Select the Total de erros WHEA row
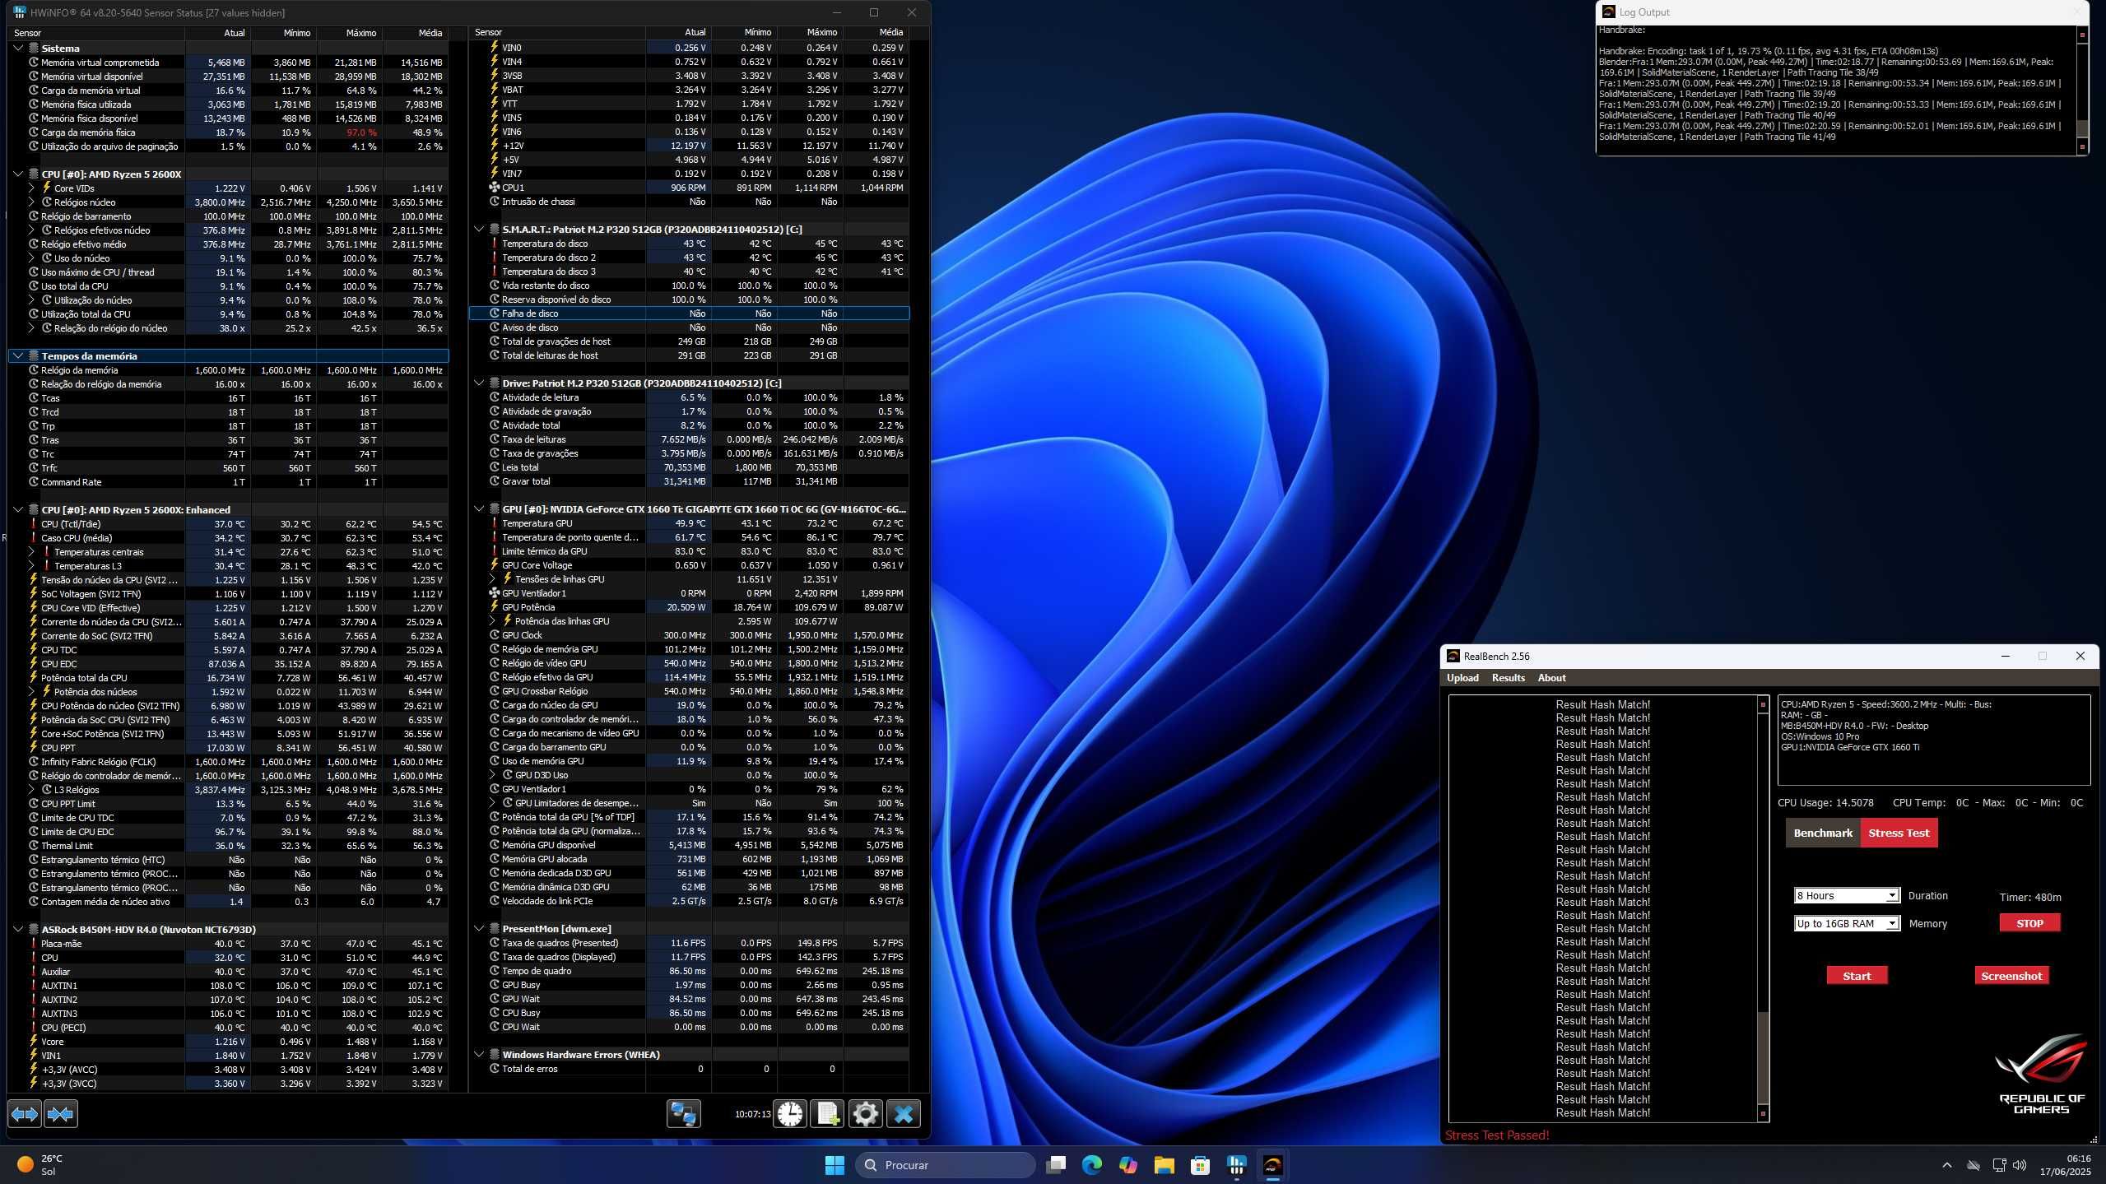The height and width of the screenshot is (1184, 2106). 689,1069
